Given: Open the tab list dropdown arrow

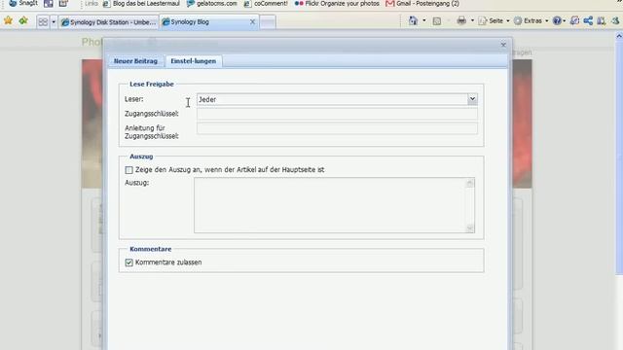Looking at the screenshot, I should point(54,21).
